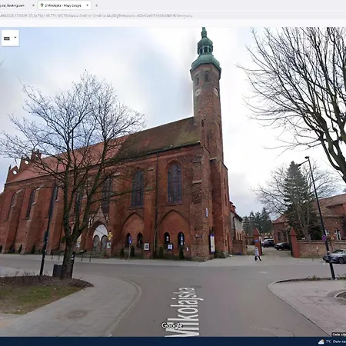
Task: Close the Booking.com tab
Action: (33, 5)
